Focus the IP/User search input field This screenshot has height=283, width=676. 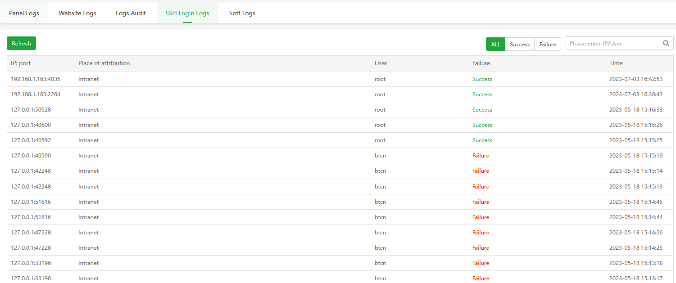pyautogui.click(x=612, y=44)
